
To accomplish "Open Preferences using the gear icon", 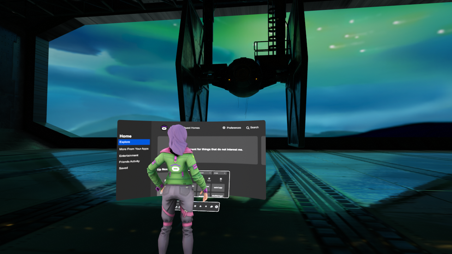I will pos(224,128).
